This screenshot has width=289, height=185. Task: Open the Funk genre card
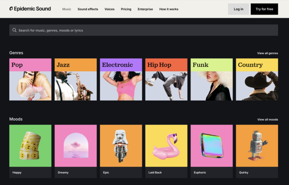coord(212,79)
